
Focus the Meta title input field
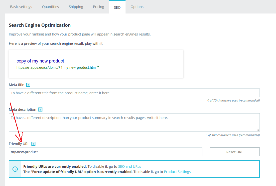pyautogui.click(x=134, y=93)
